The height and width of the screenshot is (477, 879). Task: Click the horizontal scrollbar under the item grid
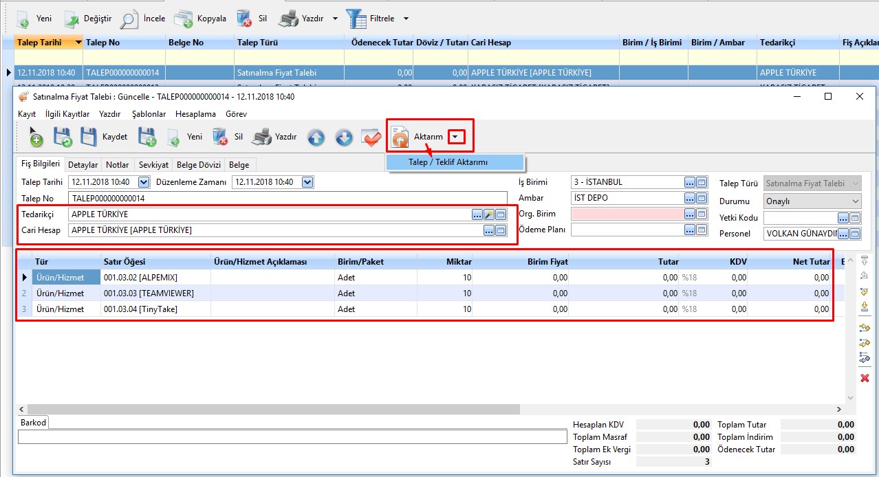click(x=275, y=409)
